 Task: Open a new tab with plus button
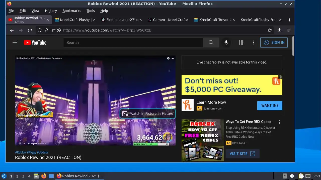click(x=289, y=20)
